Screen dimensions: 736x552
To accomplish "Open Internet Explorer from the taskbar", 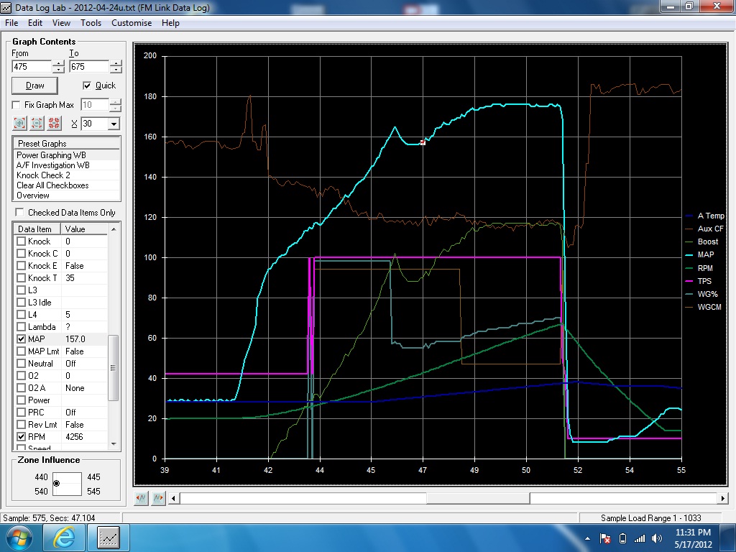I will (65, 537).
